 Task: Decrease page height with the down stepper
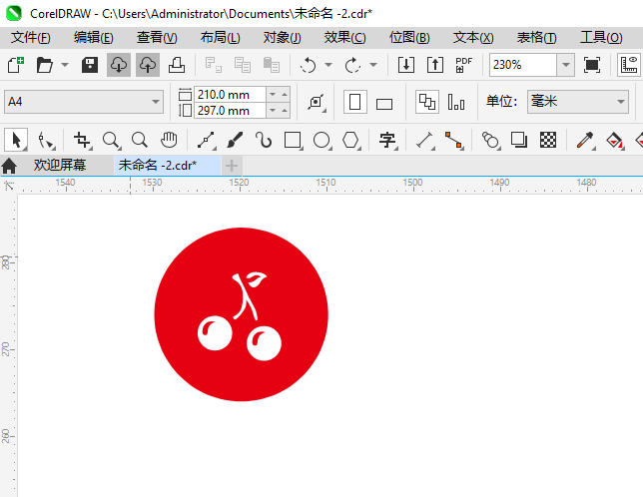pos(273,110)
